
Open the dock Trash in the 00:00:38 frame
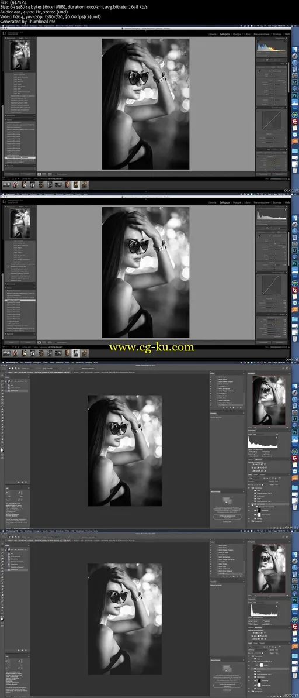click(x=294, y=170)
